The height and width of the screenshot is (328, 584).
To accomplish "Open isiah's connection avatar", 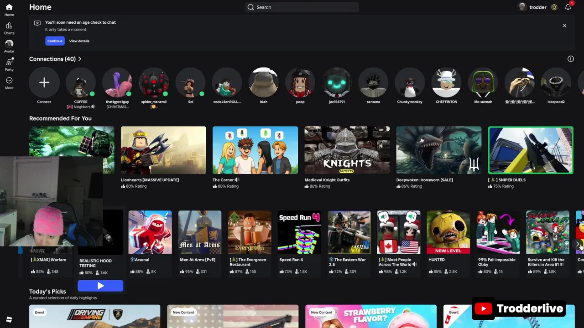I will (264, 82).
